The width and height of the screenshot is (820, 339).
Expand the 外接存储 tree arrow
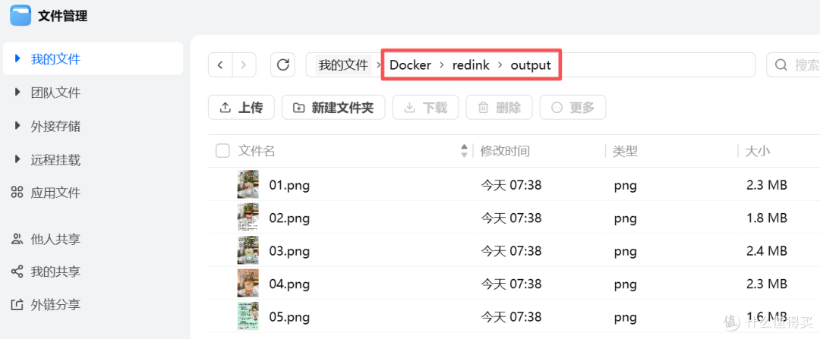[x=17, y=126]
